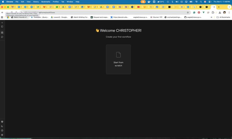Click the Chrome profile avatar
The image size is (232, 139).
[x=224, y=12]
